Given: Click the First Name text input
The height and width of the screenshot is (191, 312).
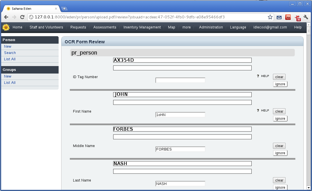Looking at the screenshot, I should 180,115.
